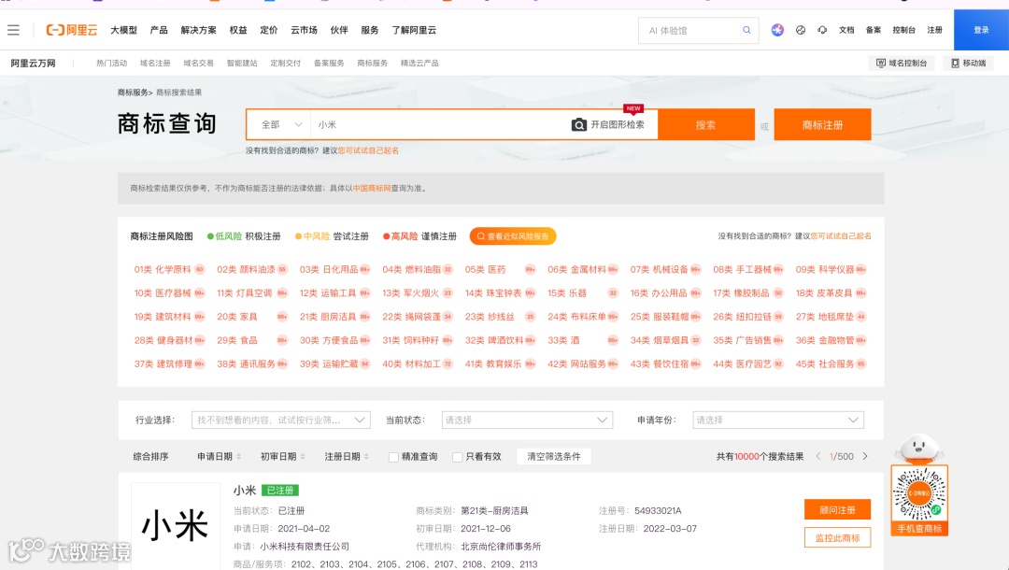Click the 监控此商标 button

tap(837, 538)
